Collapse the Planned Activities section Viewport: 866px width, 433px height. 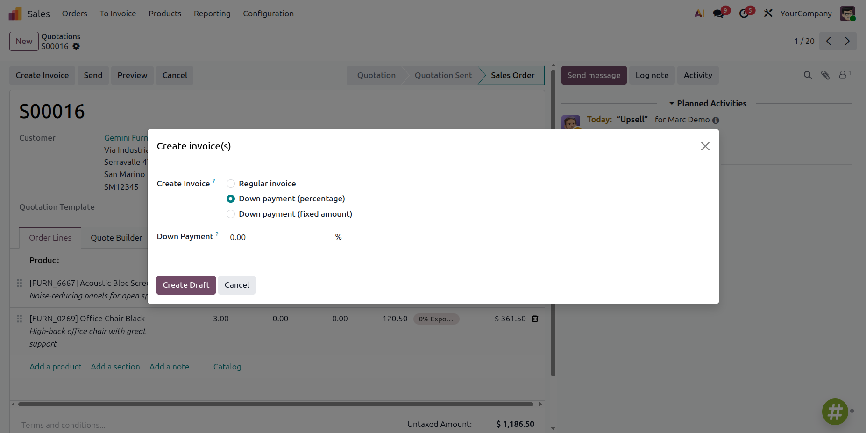(x=708, y=104)
